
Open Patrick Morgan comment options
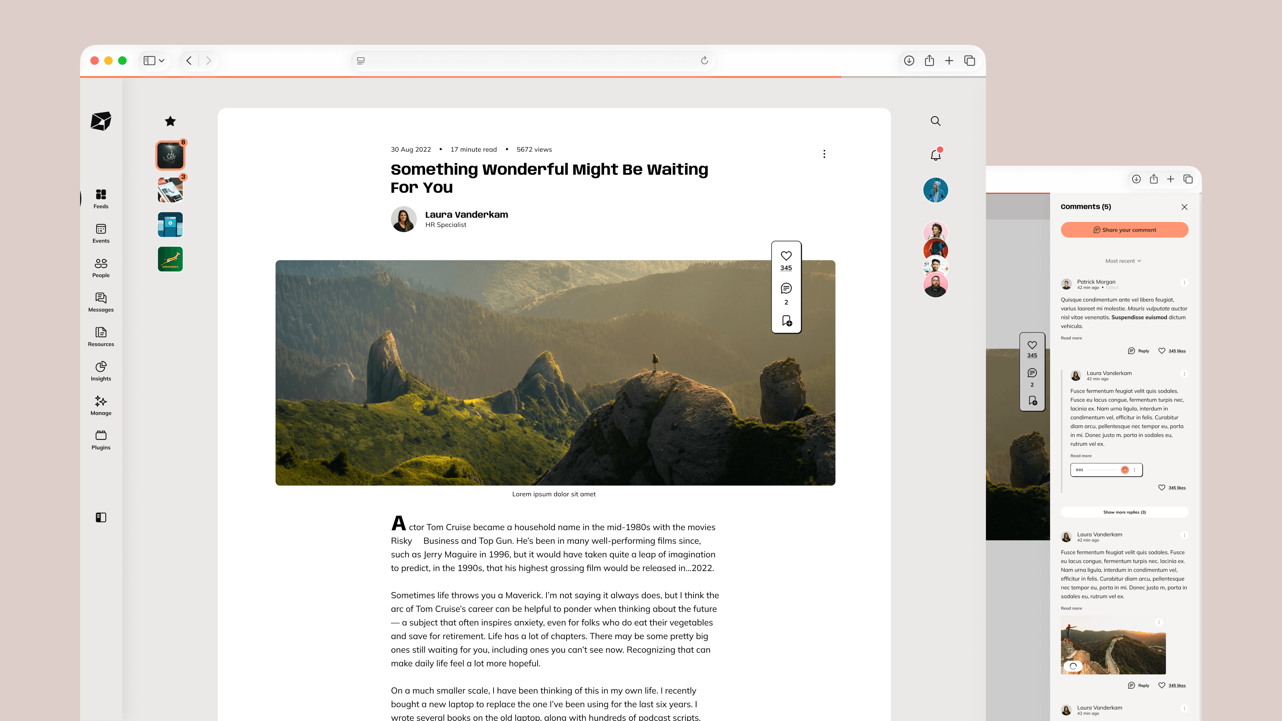(x=1184, y=283)
